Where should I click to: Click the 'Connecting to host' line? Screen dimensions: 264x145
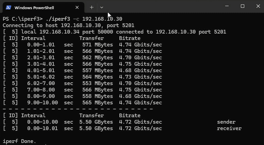coord(68,25)
